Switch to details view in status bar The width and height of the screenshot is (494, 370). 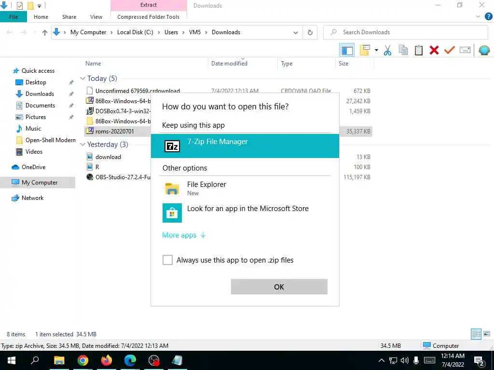point(476,334)
